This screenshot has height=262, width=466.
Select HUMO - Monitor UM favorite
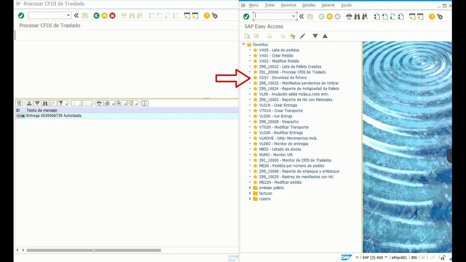click(276, 155)
